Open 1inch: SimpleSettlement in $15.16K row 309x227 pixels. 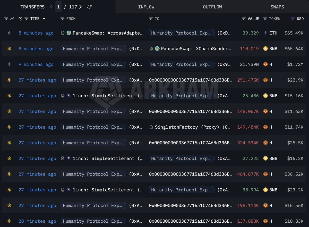(x=108, y=96)
